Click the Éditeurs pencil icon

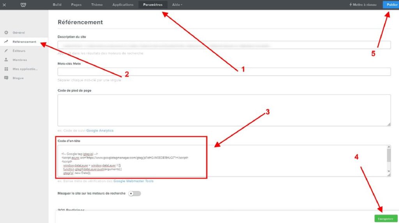(x=6, y=51)
